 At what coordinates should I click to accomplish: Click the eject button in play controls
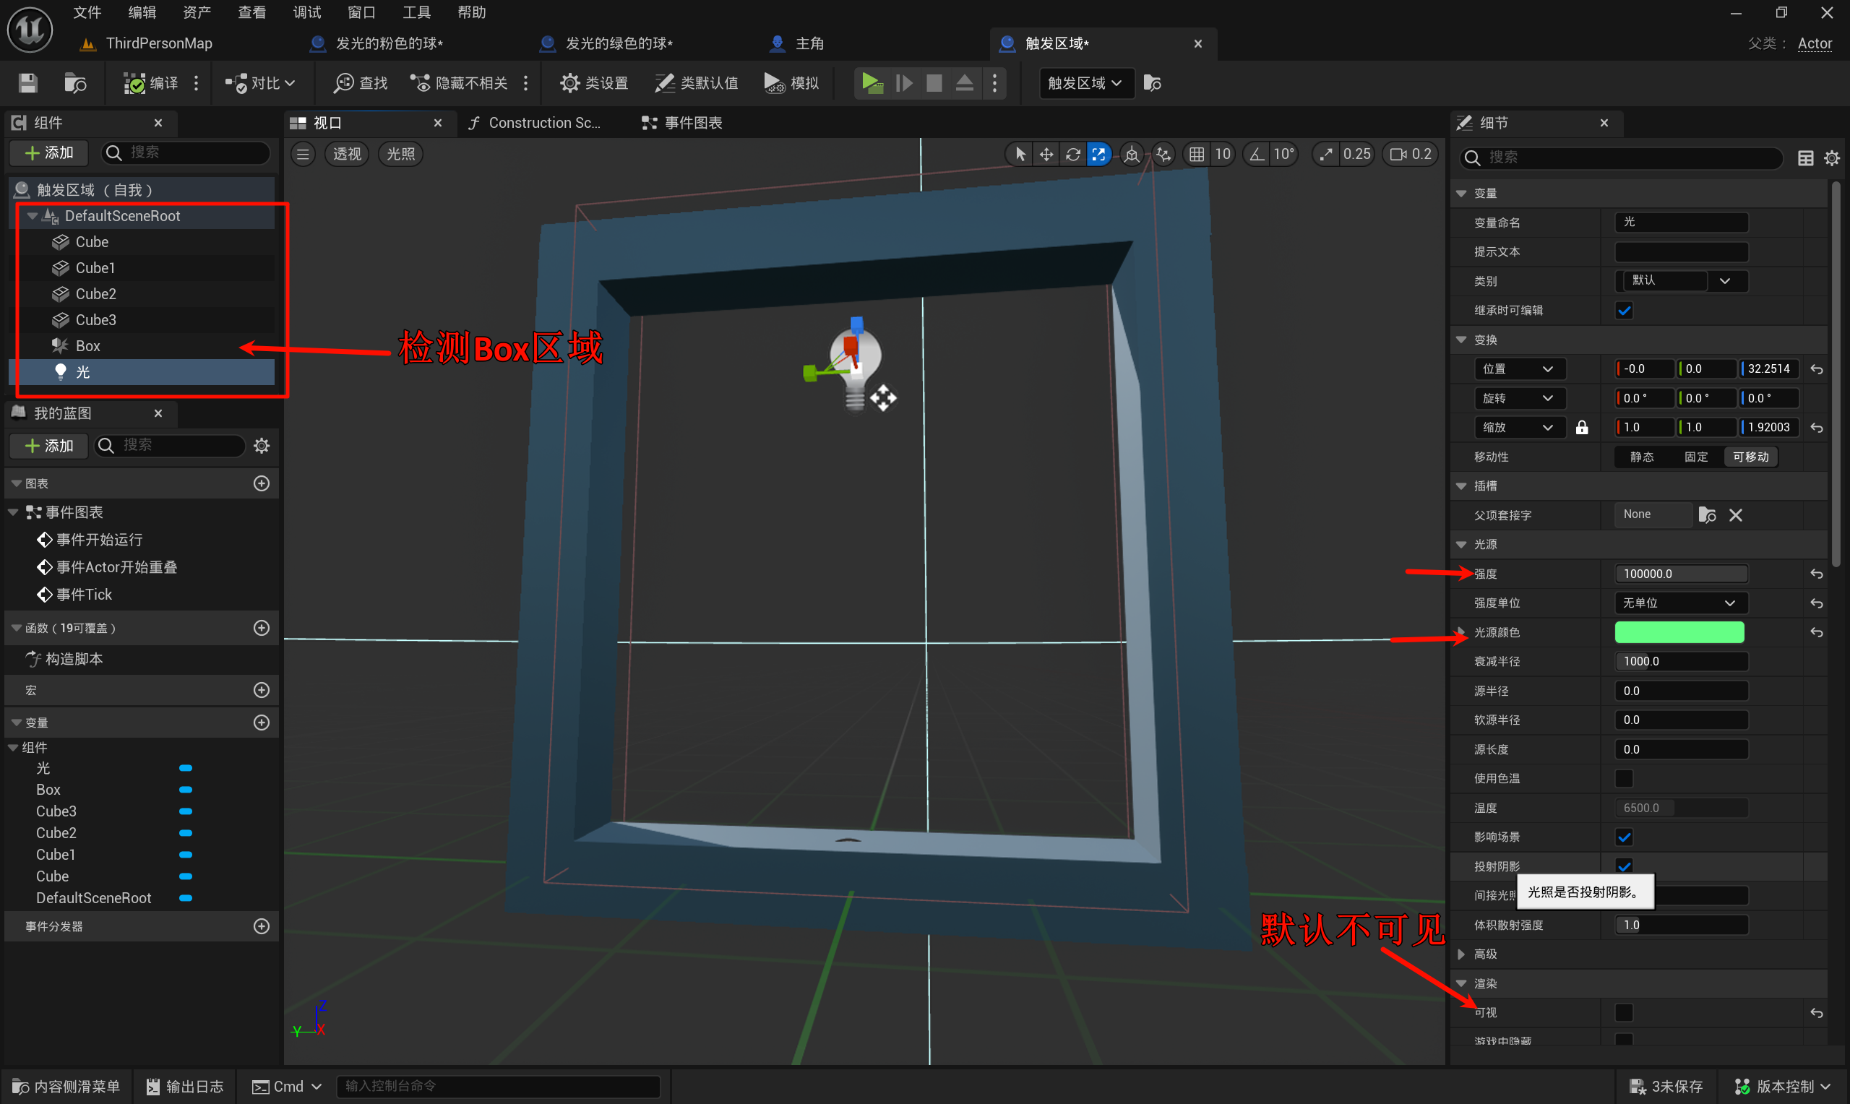[965, 82]
